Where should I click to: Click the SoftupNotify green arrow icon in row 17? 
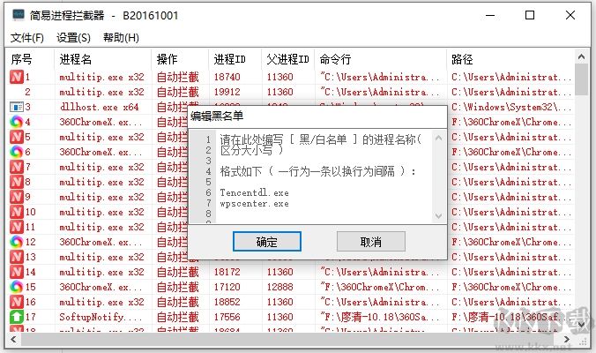click(17, 317)
